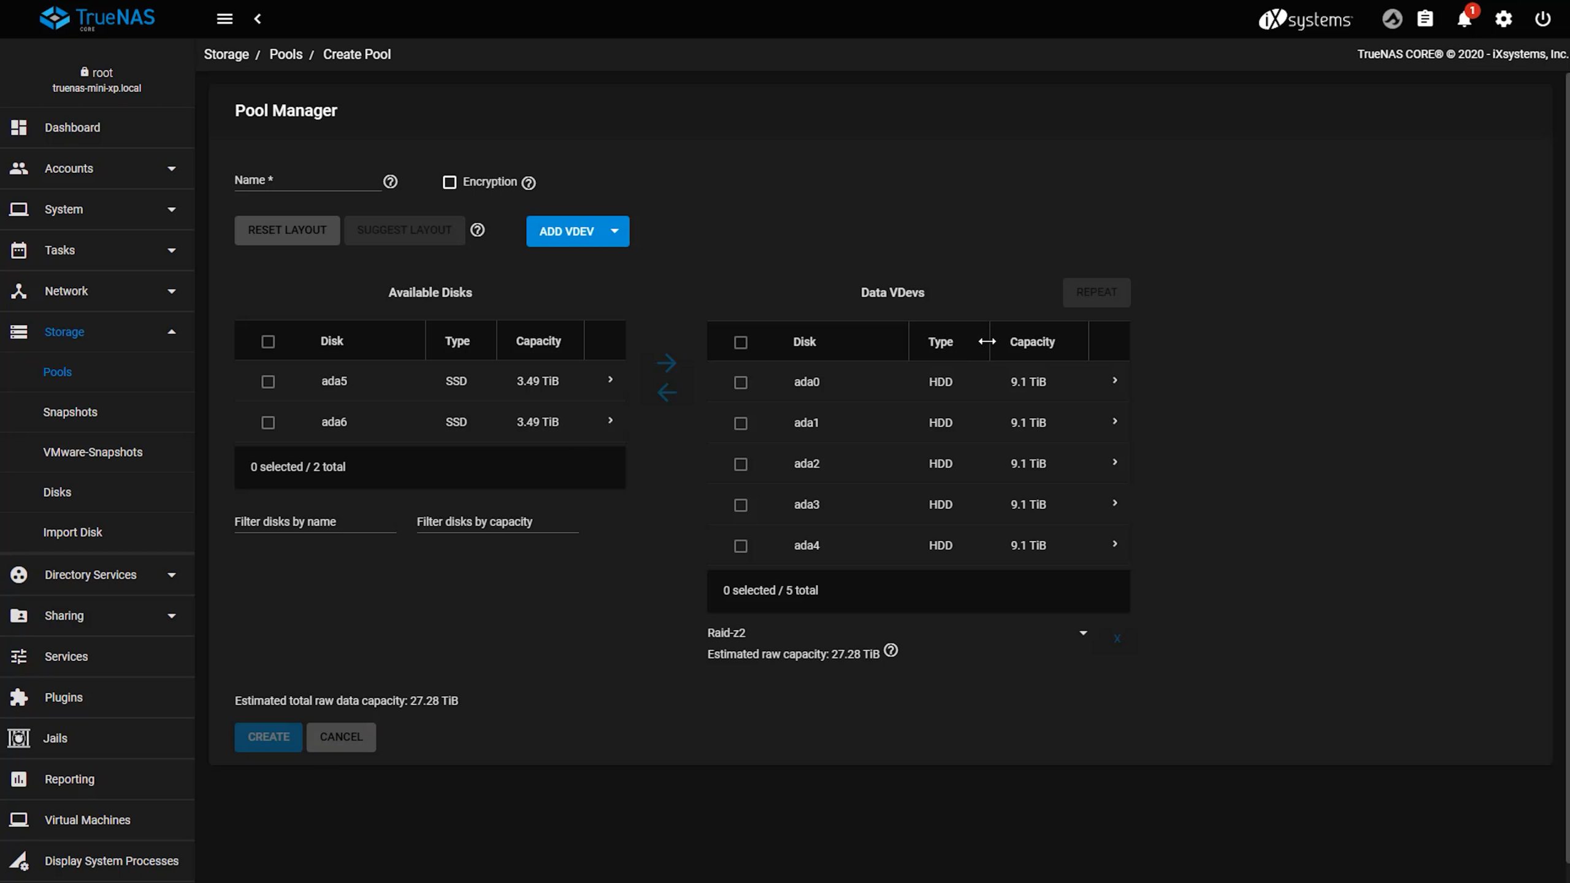
Task: Click the notifications bell icon
Action: click(1464, 20)
